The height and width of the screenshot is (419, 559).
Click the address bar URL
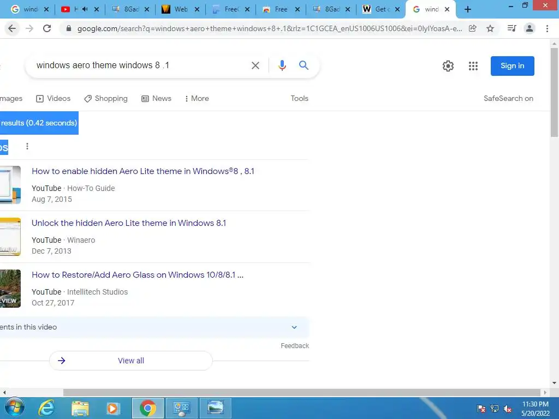tap(270, 28)
